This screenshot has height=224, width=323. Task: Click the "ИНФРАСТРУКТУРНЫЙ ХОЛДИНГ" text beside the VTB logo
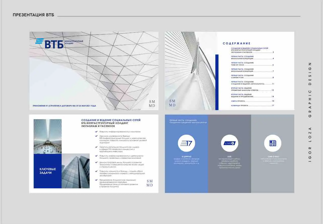click(74, 42)
